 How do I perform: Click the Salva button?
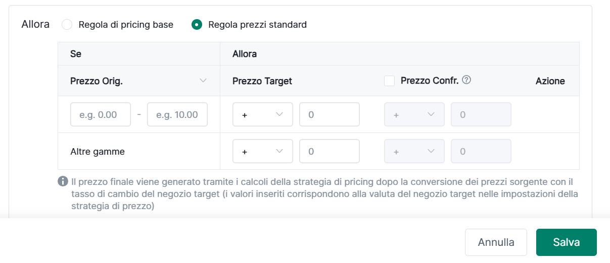pyautogui.click(x=566, y=242)
